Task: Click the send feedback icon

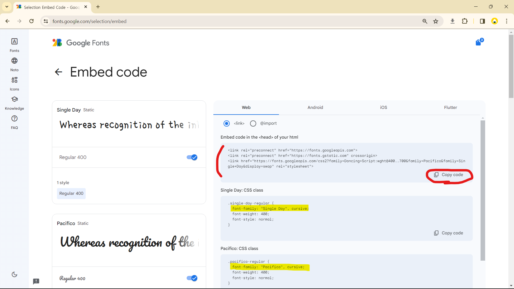Action: [36, 281]
